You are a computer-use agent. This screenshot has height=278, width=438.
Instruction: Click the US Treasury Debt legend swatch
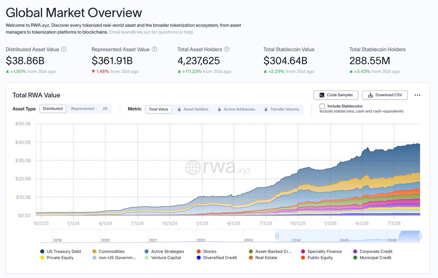[42, 251]
